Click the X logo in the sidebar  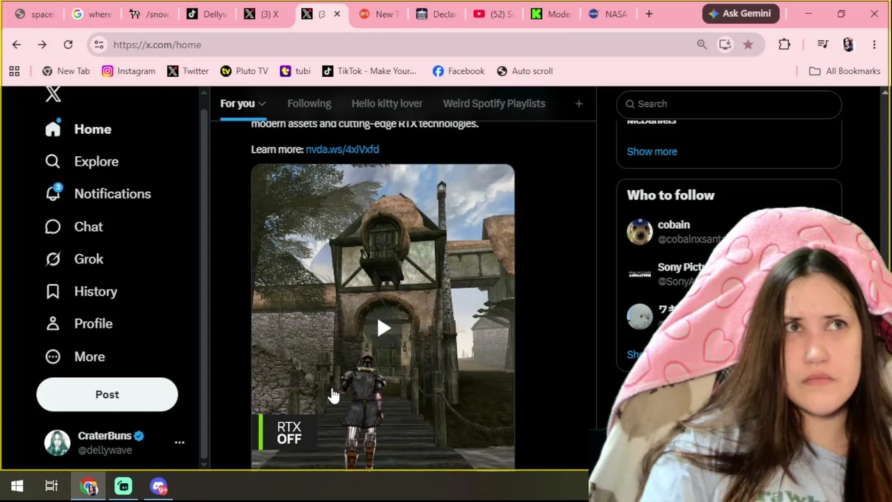tap(53, 95)
